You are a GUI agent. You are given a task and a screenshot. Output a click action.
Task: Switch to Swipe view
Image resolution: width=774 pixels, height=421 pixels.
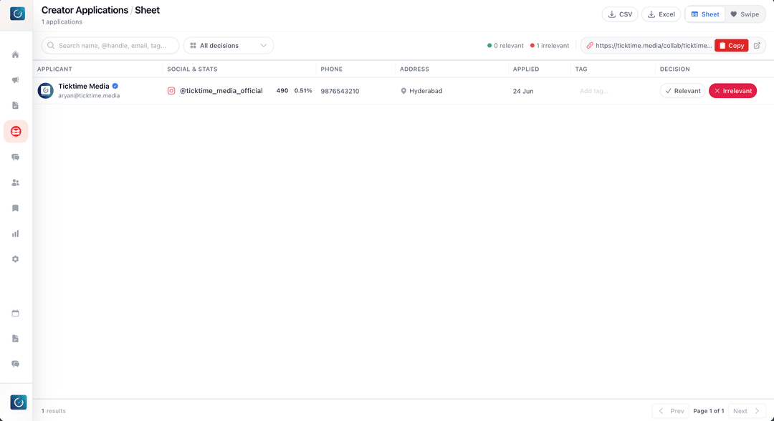[x=745, y=14]
